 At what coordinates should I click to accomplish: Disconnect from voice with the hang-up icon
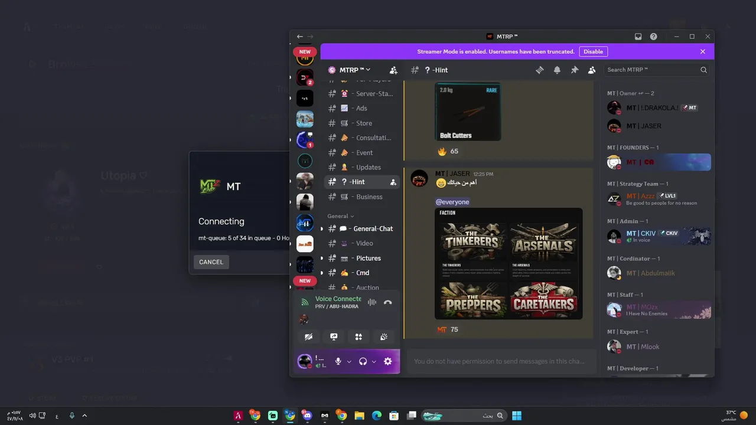click(387, 302)
